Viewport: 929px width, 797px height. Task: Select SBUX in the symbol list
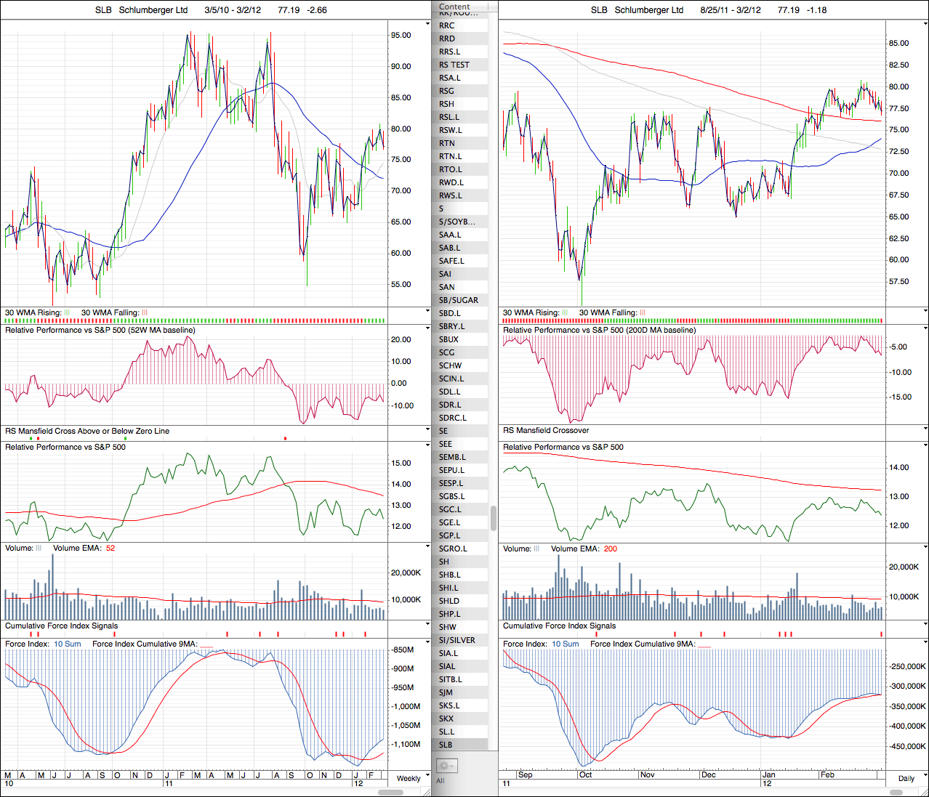(449, 339)
